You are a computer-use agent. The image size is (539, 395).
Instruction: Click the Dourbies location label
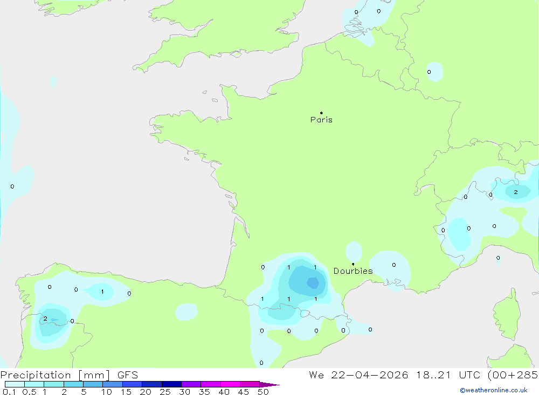tap(353, 271)
